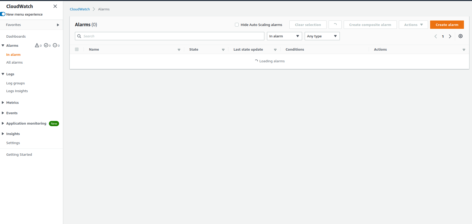Open Getting Started
This screenshot has width=472, height=224.
pos(19,154)
